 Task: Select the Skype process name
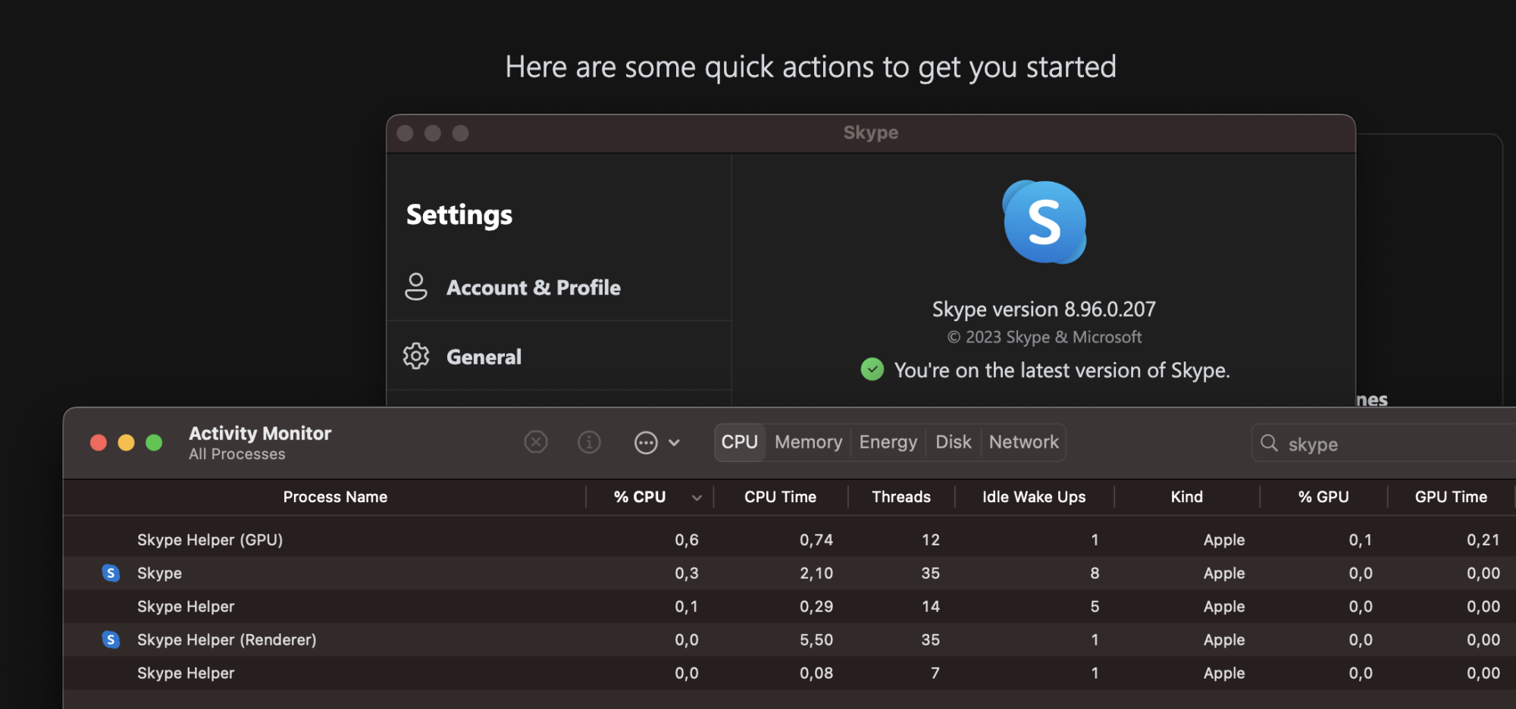pos(159,573)
